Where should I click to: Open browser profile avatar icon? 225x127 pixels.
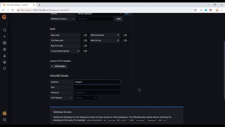pos(217,10)
